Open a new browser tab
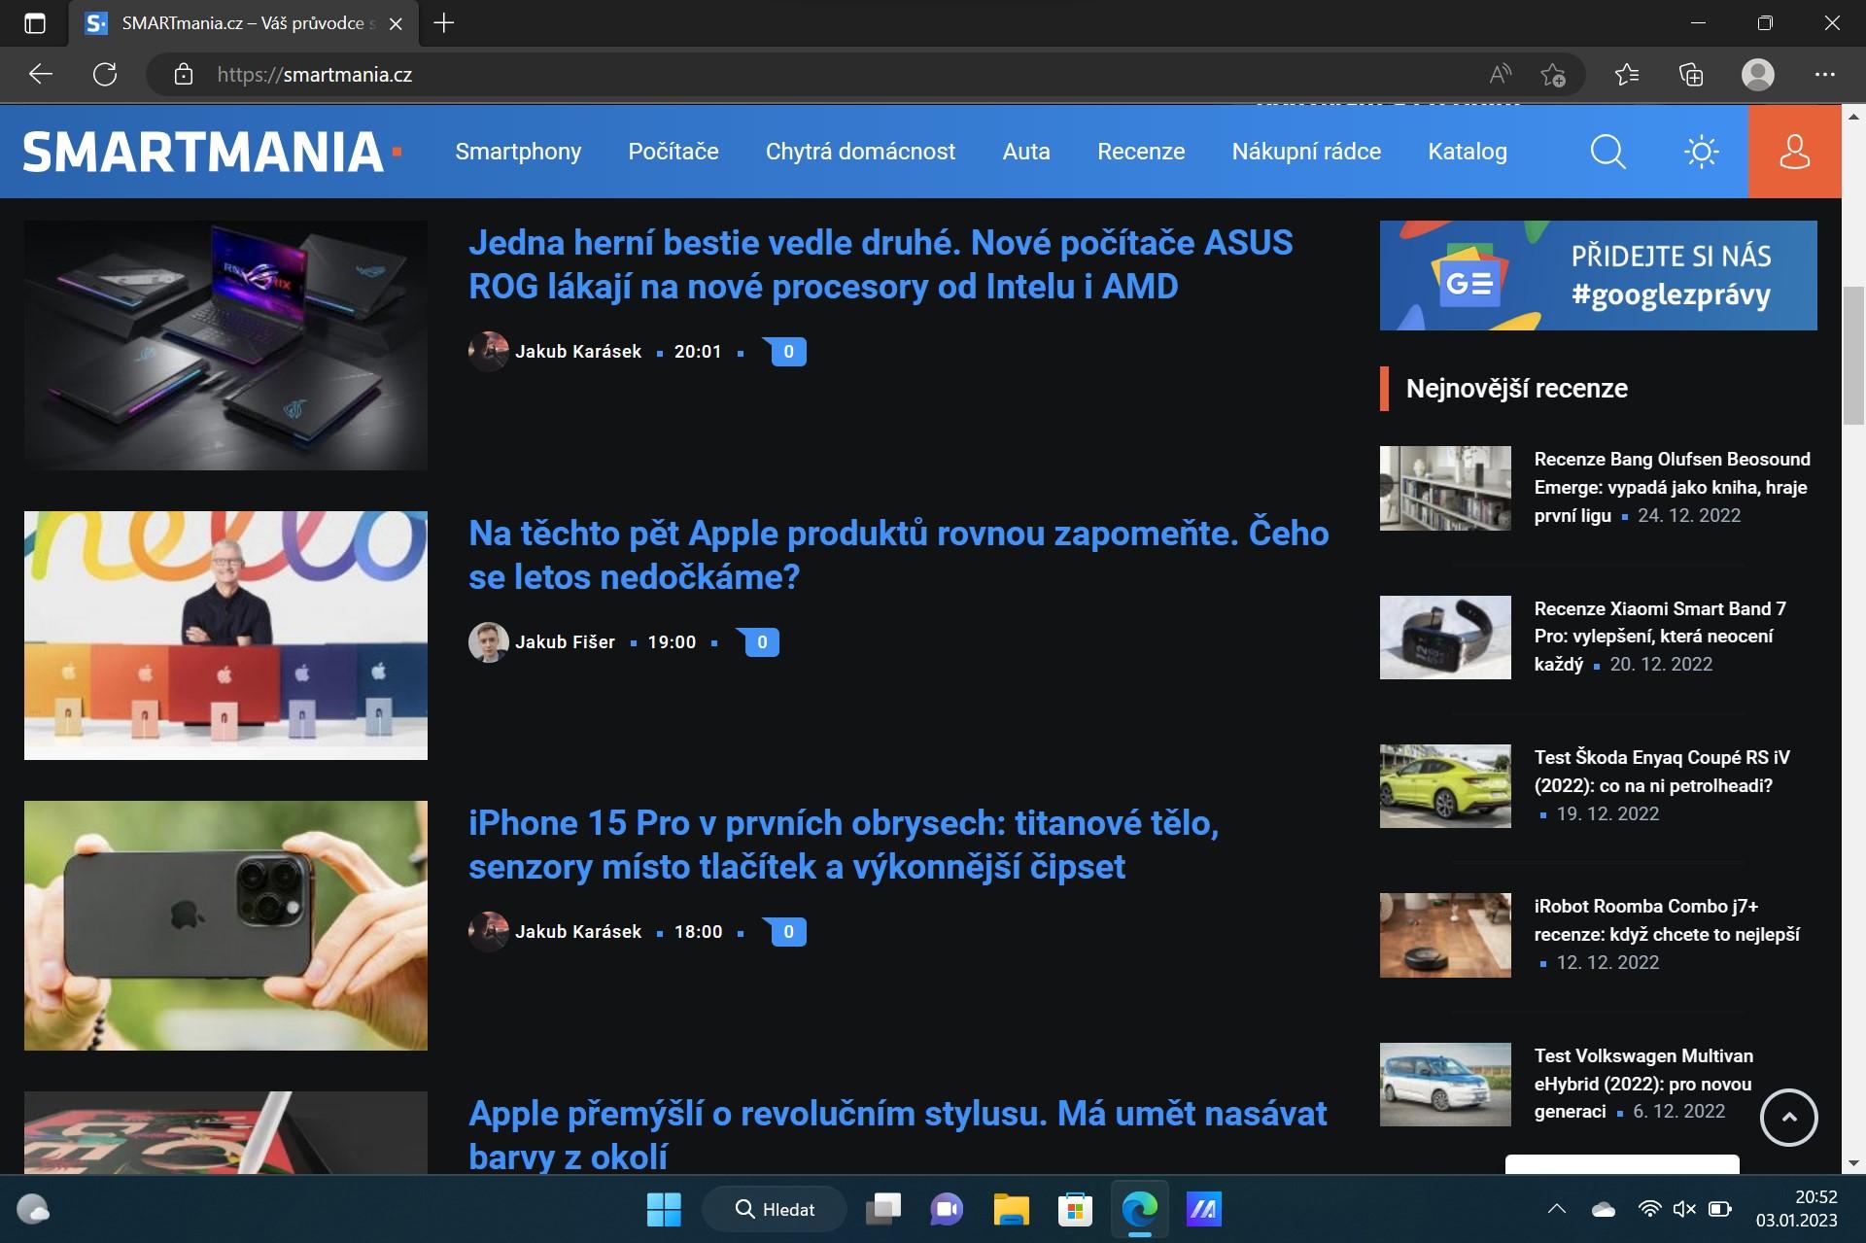The image size is (1866, 1243). pos(444,23)
